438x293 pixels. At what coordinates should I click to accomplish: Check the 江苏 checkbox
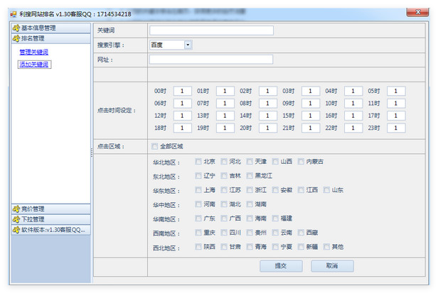(224, 190)
